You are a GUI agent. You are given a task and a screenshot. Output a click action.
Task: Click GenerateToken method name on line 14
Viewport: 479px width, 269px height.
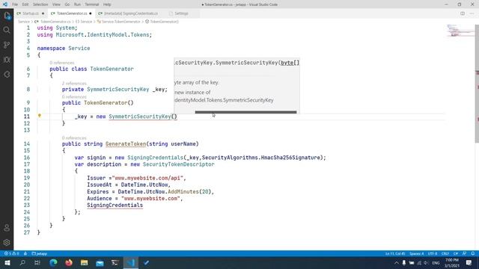[126, 143]
